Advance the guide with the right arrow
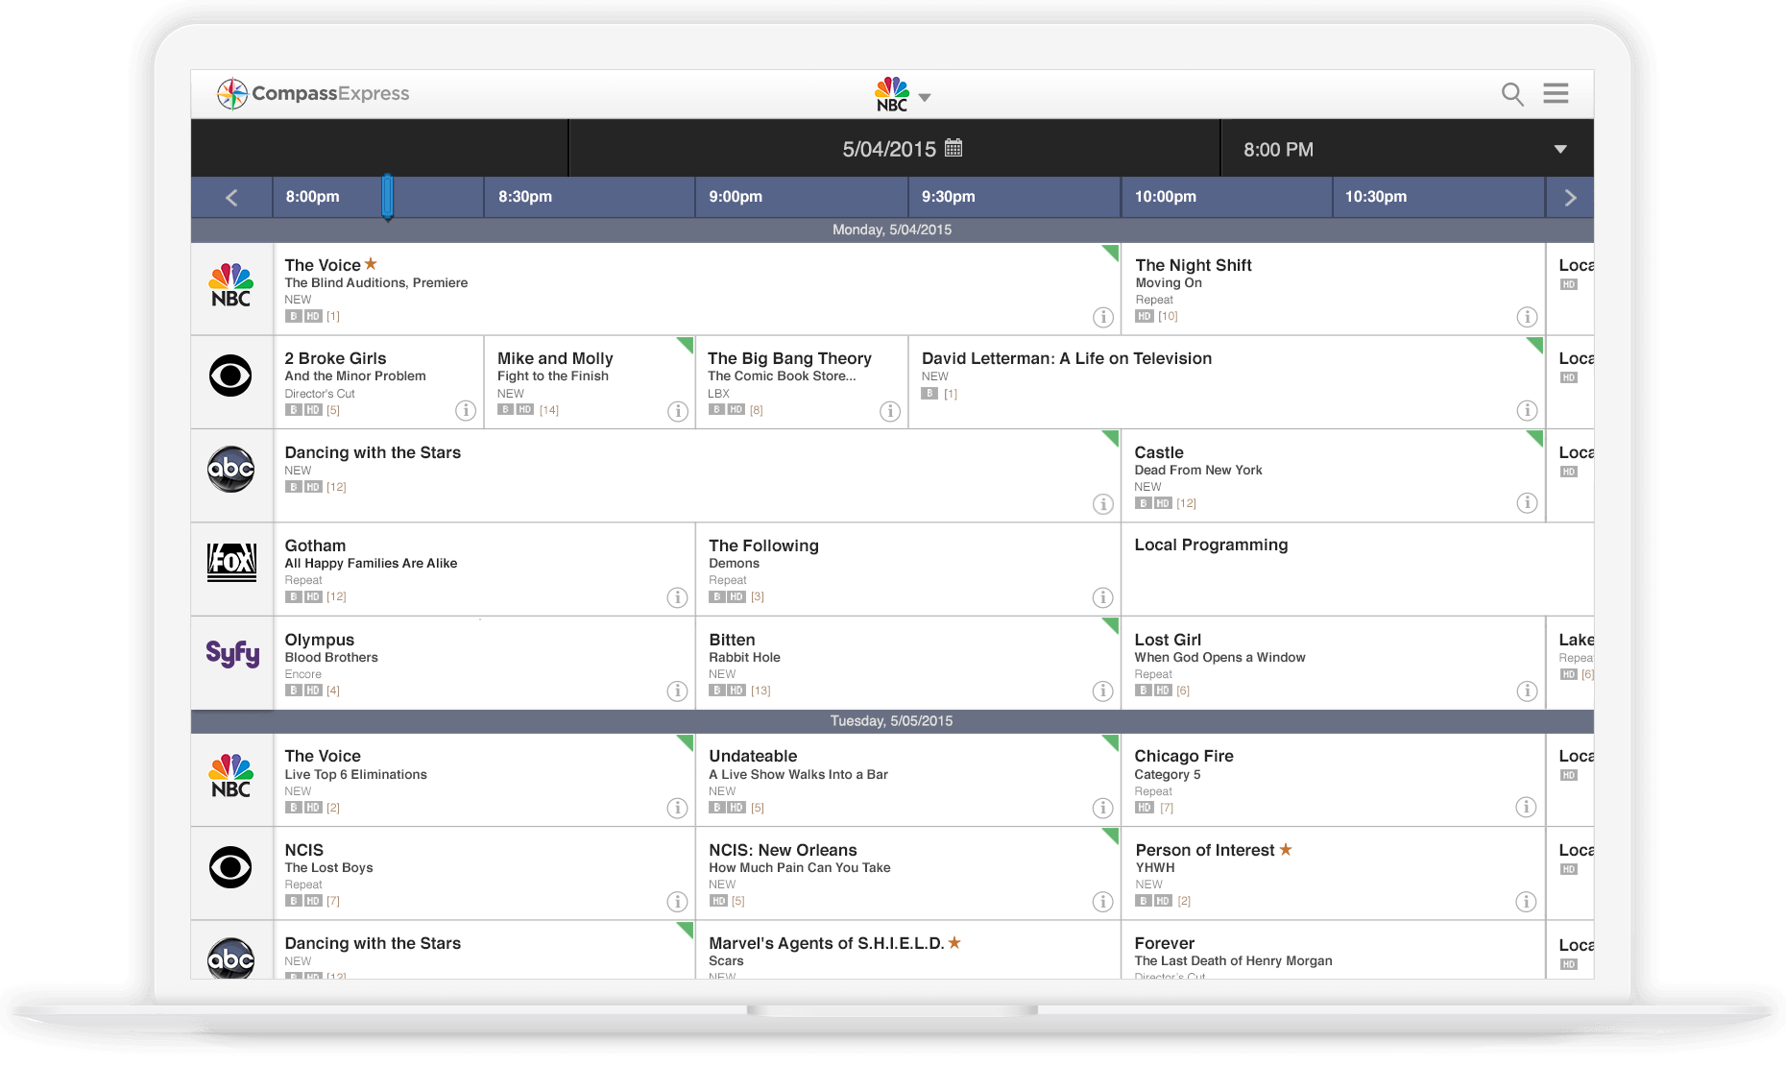The width and height of the screenshot is (1786, 1091). tap(1569, 197)
